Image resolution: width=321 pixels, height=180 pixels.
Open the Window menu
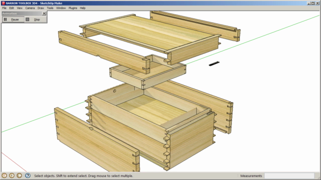(61, 8)
